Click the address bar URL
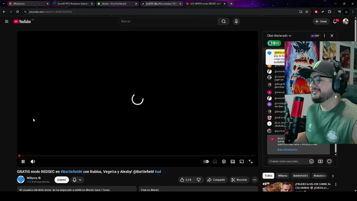 pos(50,12)
